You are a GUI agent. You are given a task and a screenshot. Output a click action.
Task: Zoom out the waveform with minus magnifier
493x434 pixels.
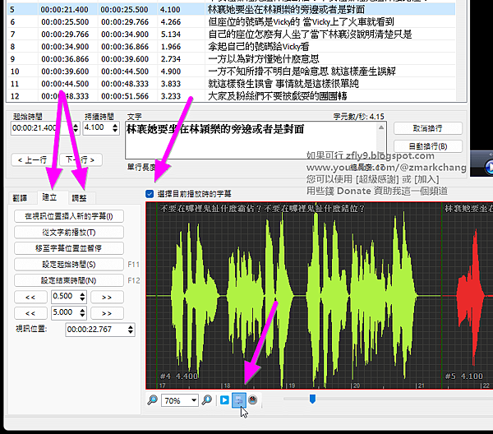pos(153,400)
